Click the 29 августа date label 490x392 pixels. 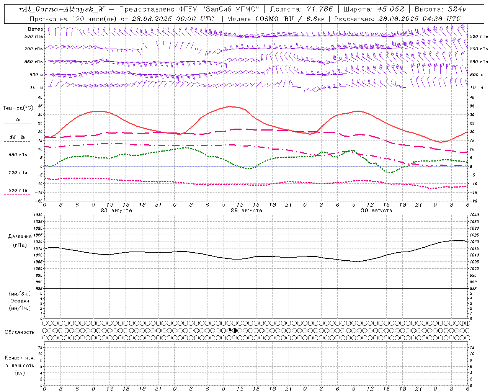click(247, 211)
